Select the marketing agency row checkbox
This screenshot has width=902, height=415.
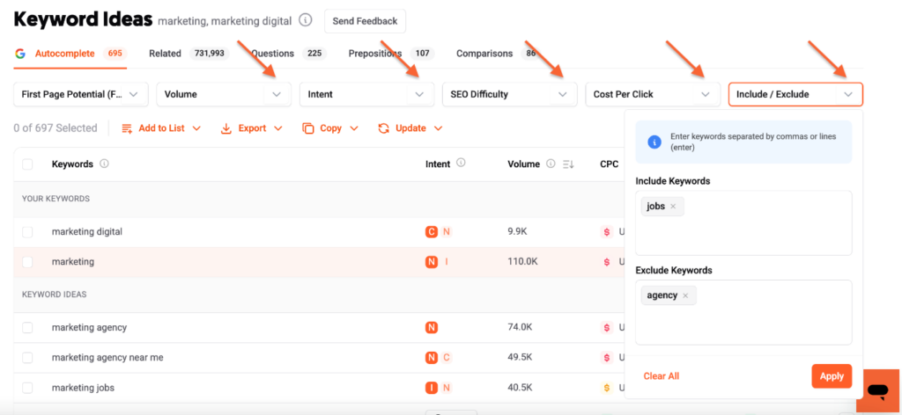(x=27, y=327)
